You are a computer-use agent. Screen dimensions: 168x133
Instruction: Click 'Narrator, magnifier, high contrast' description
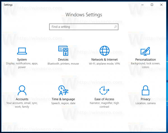point(104,105)
